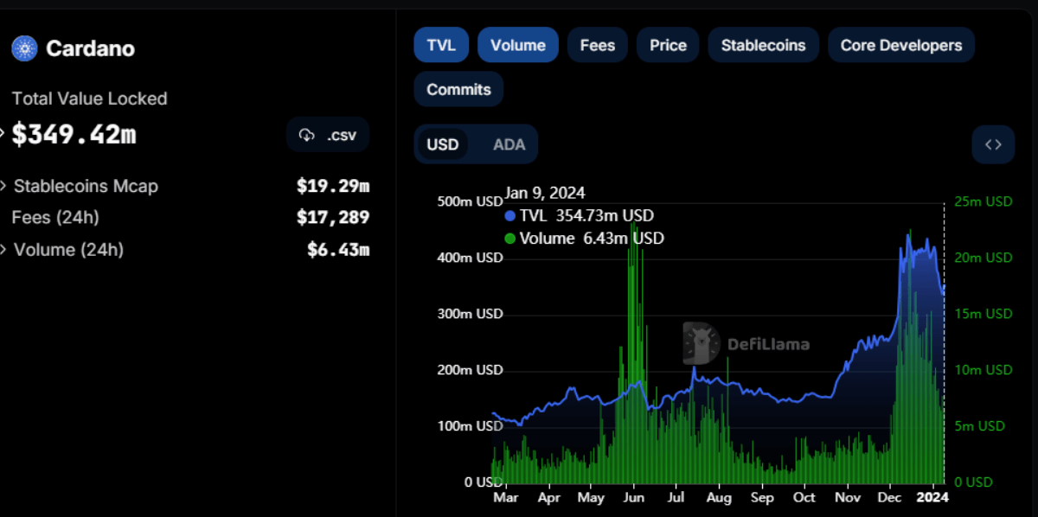Click the green Volume legend dot
This screenshot has width=1038, height=517.
point(509,239)
